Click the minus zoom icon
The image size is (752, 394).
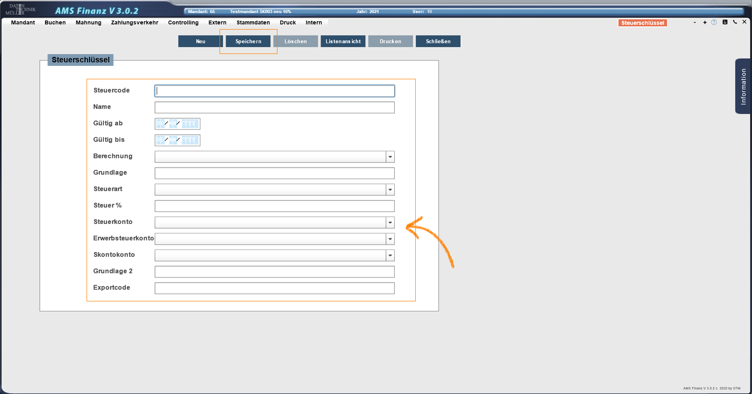695,22
